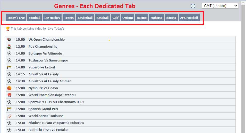
Task: Open the Spanish Grand Prix event
Action: tap(43, 109)
